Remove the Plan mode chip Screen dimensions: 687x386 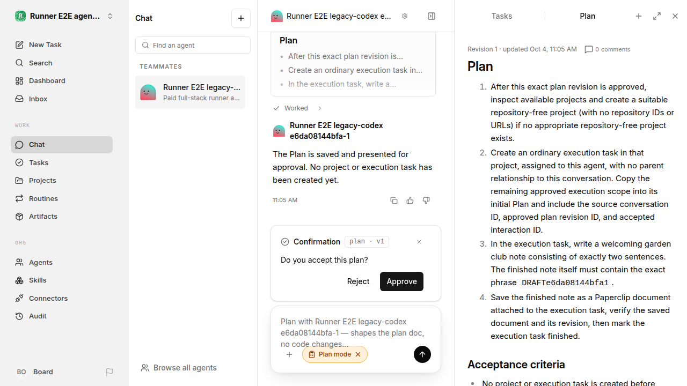pyautogui.click(x=358, y=354)
